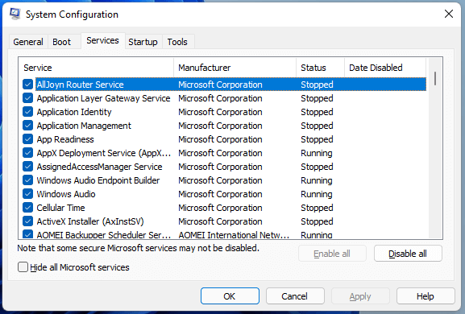Enable Hide all Microsoft services checkbox
465x314 pixels.
pyautogui.click(x=23, y=267)
